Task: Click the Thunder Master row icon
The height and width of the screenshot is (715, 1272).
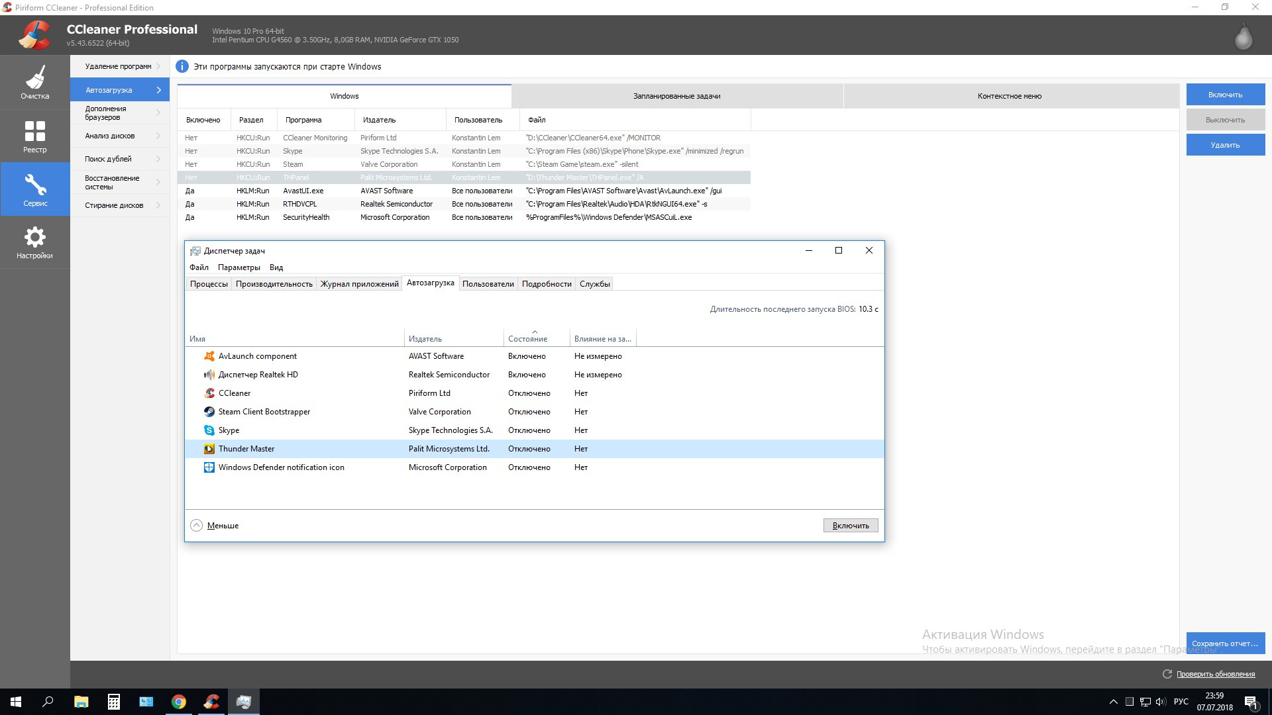Action: (209, 449)
